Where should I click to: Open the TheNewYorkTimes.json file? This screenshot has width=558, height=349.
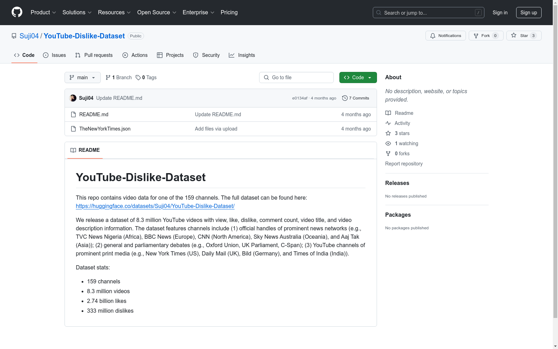[x=105, y=129]
